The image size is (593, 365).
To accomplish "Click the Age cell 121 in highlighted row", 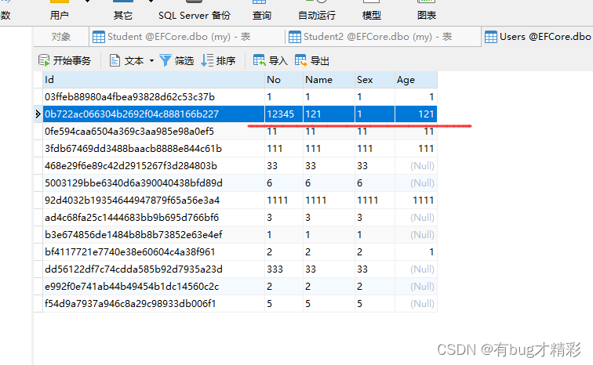I will [416, 114].
